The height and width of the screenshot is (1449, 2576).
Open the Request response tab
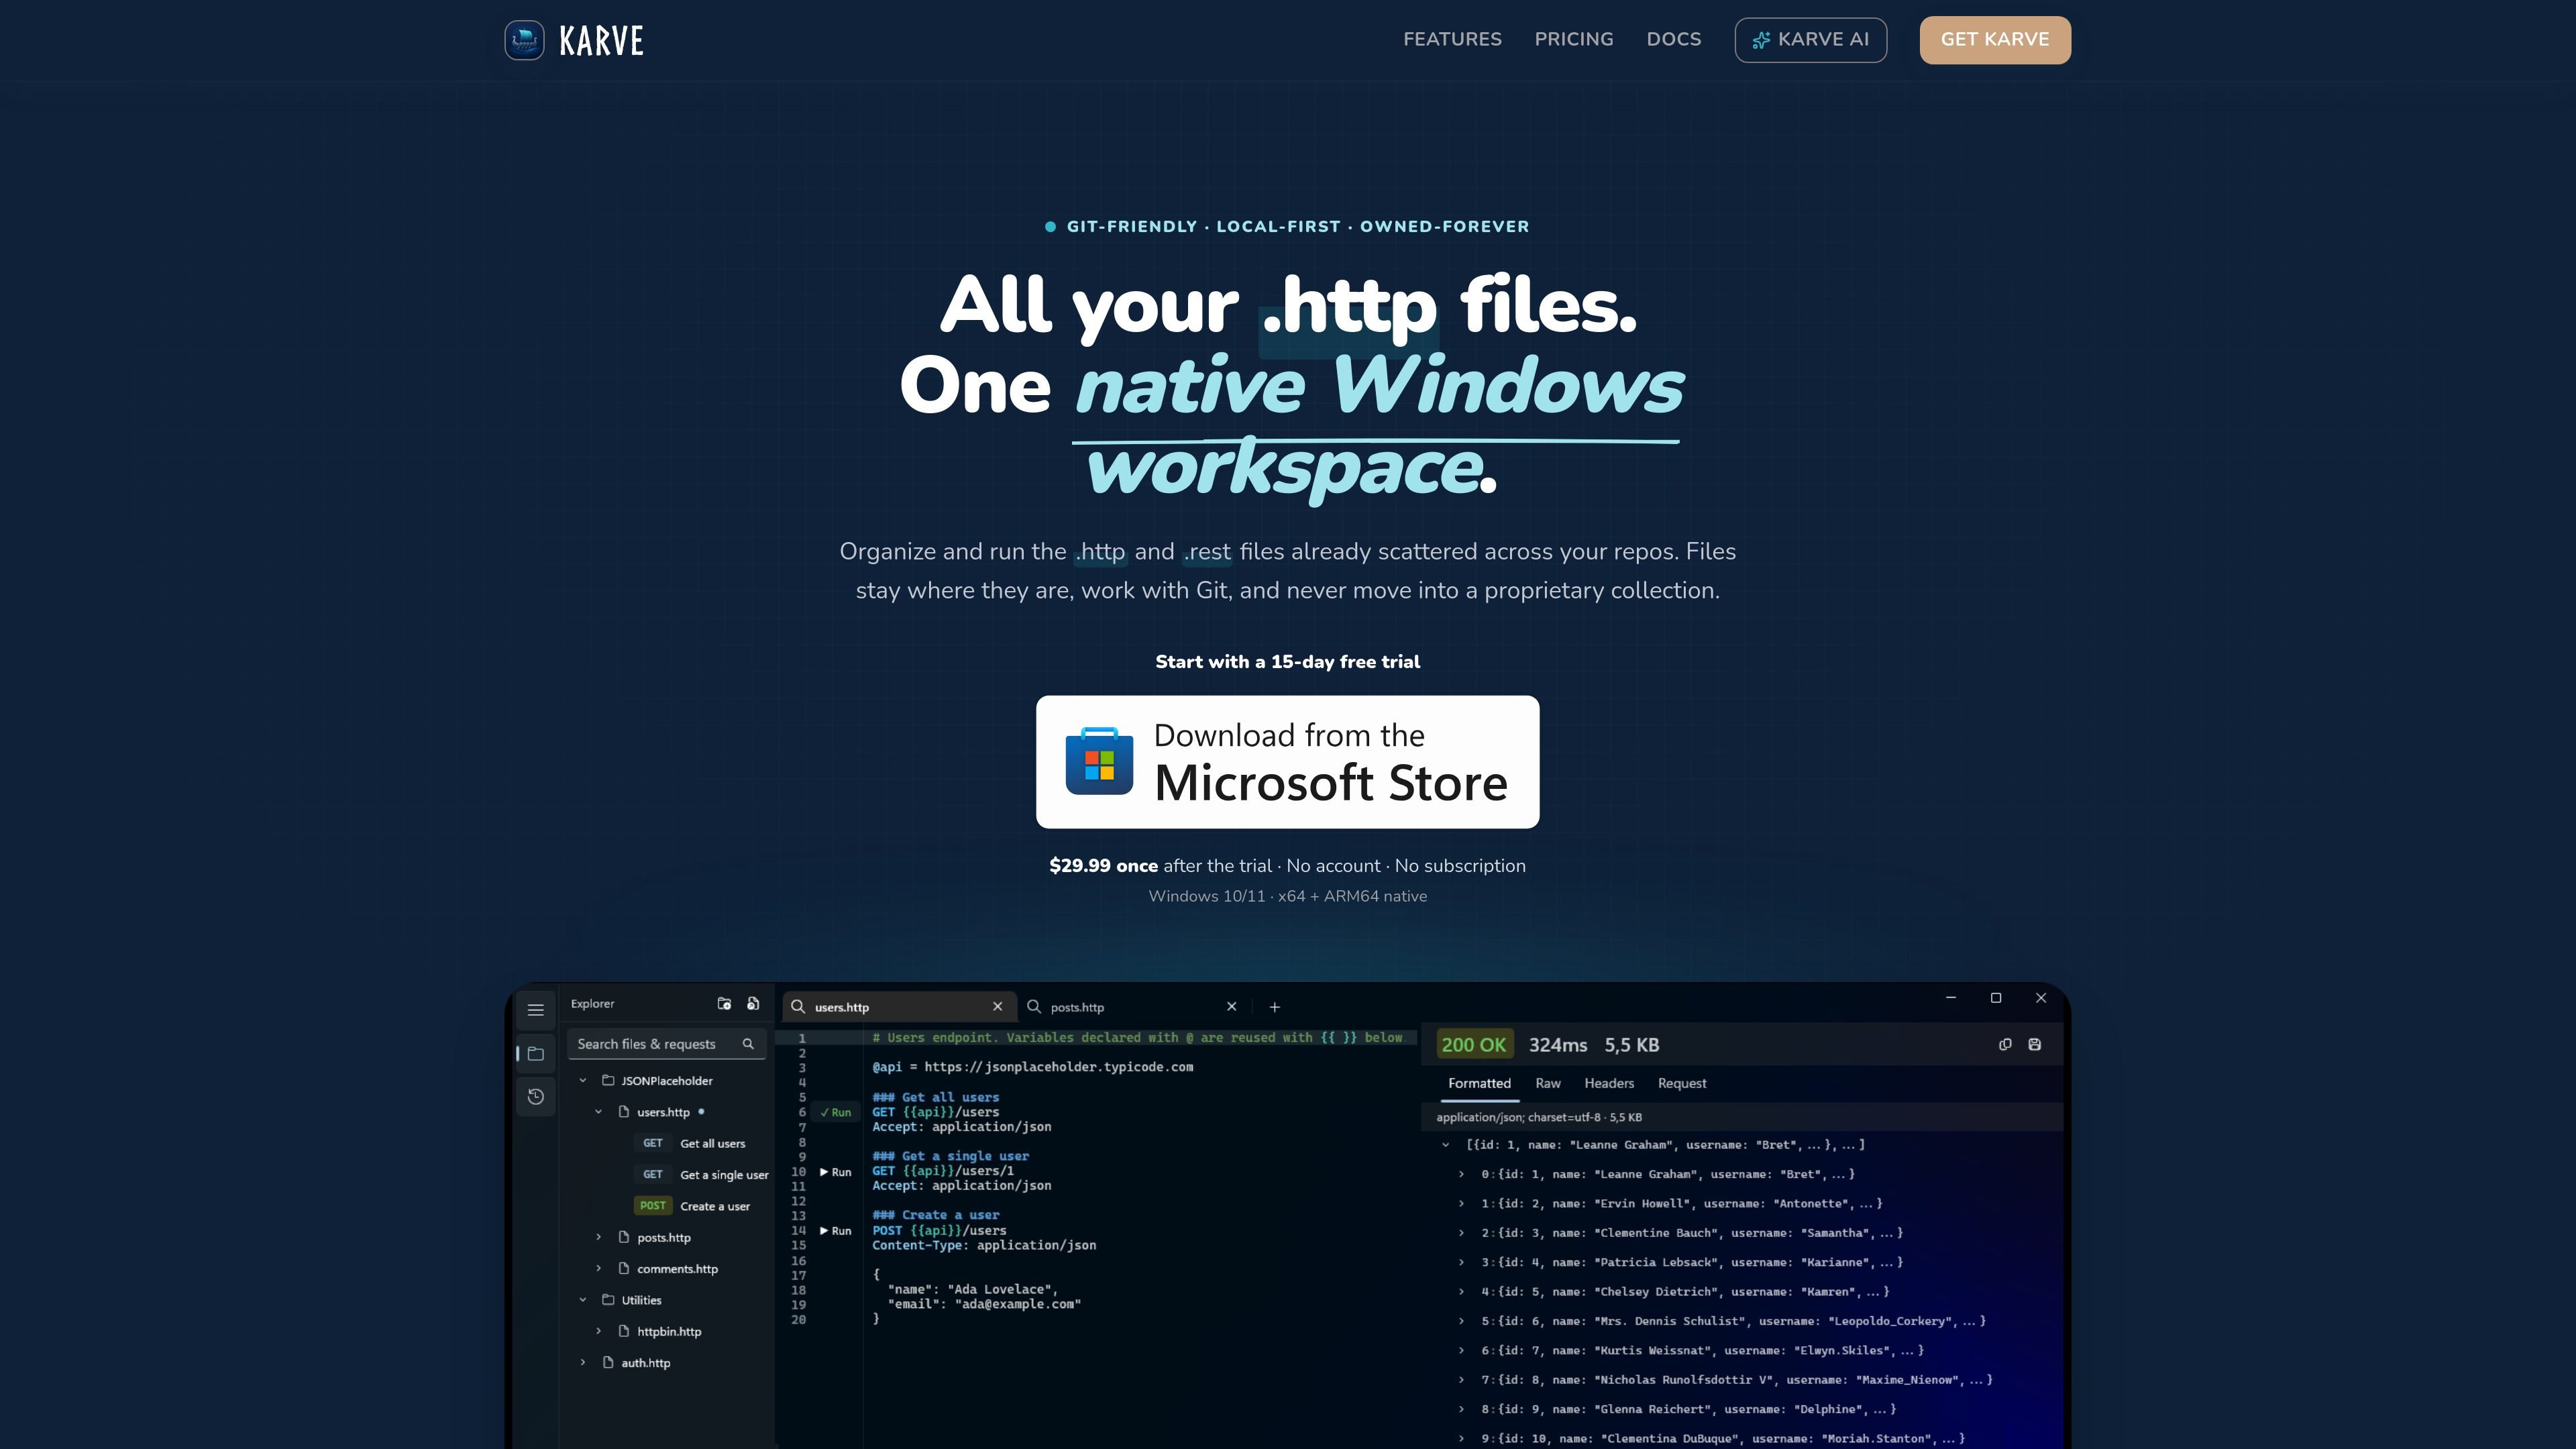tap(1682, 1084)
